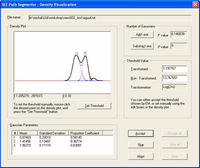
Task: Click the Add one P value field
Action: pyautogui.click(x=179, y=34)
